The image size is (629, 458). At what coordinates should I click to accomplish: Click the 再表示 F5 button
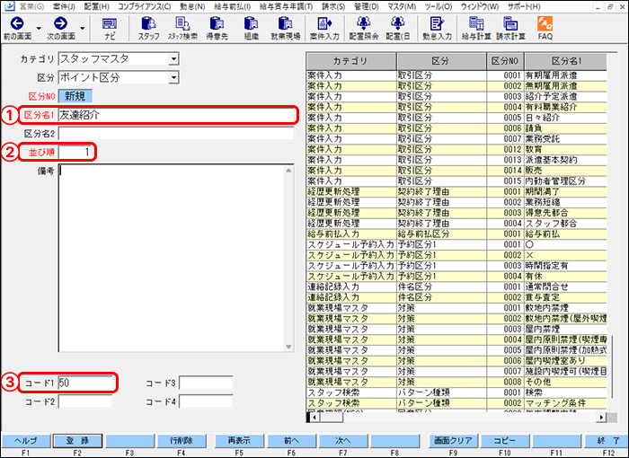240,441
